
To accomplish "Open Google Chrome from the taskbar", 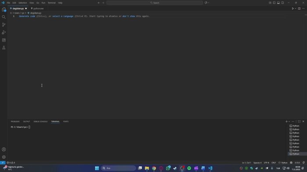I will (x=154, y=168).
